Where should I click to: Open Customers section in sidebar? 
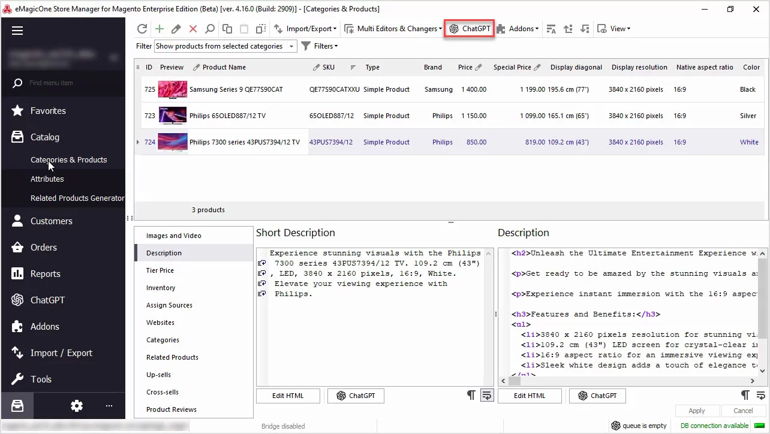click(64, 221)
